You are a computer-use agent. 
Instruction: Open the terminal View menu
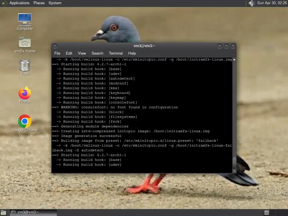82,53
